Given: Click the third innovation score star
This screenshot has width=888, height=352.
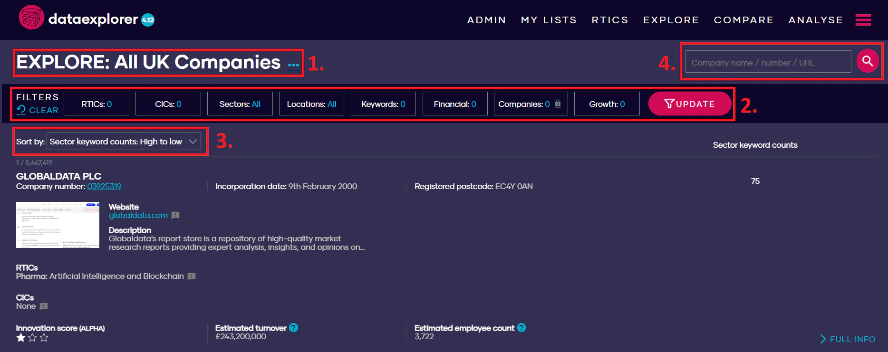Looking at the screenshot, I should [44, 338].
